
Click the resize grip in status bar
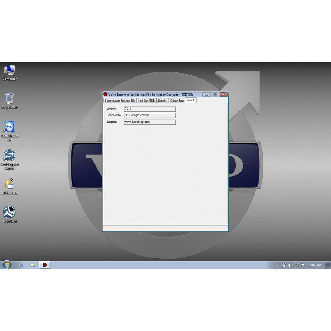[226, 229]
